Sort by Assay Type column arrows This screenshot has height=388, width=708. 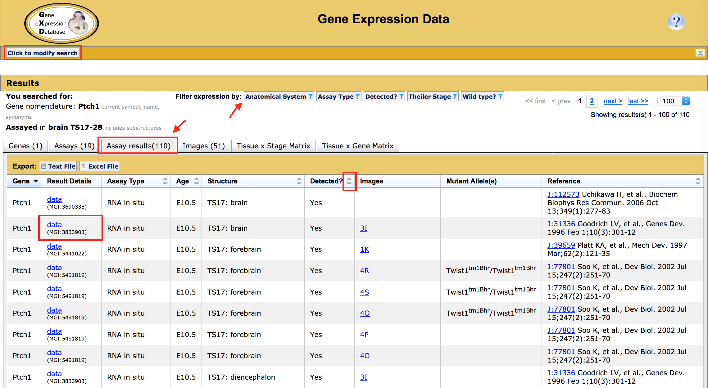point(165,181)
